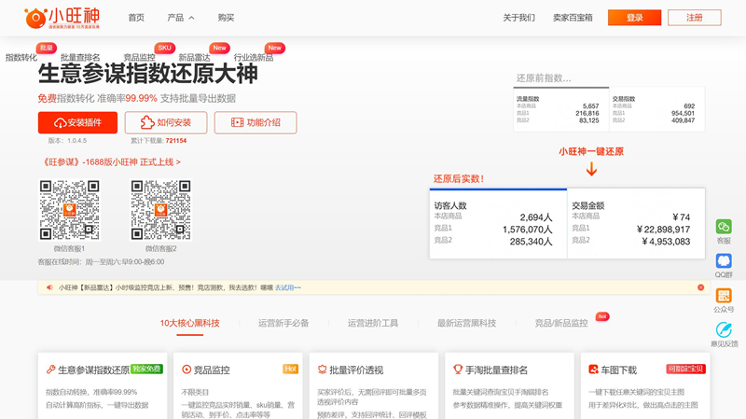Click the speaker icon in announcement bar

tap(49, 287)
